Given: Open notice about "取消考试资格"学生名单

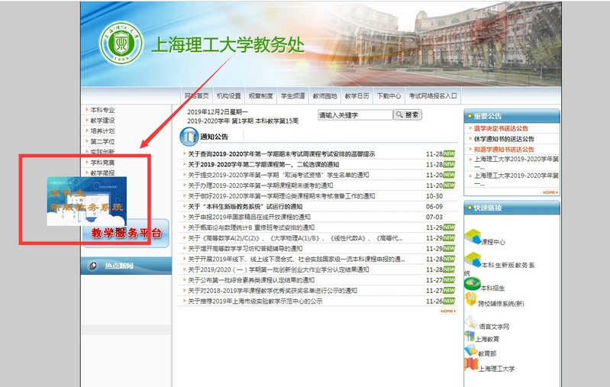Looking at the screenshot, I should coord(279,175).
